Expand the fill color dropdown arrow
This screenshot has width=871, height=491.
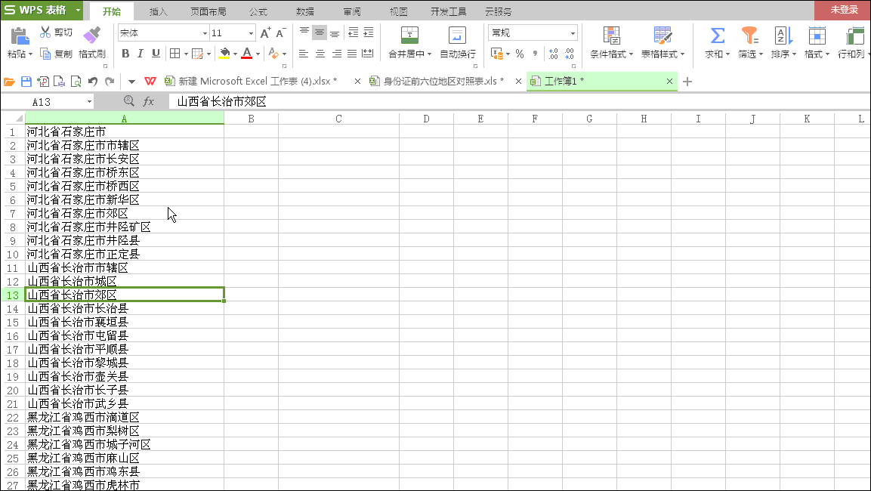tap(236, 54)
